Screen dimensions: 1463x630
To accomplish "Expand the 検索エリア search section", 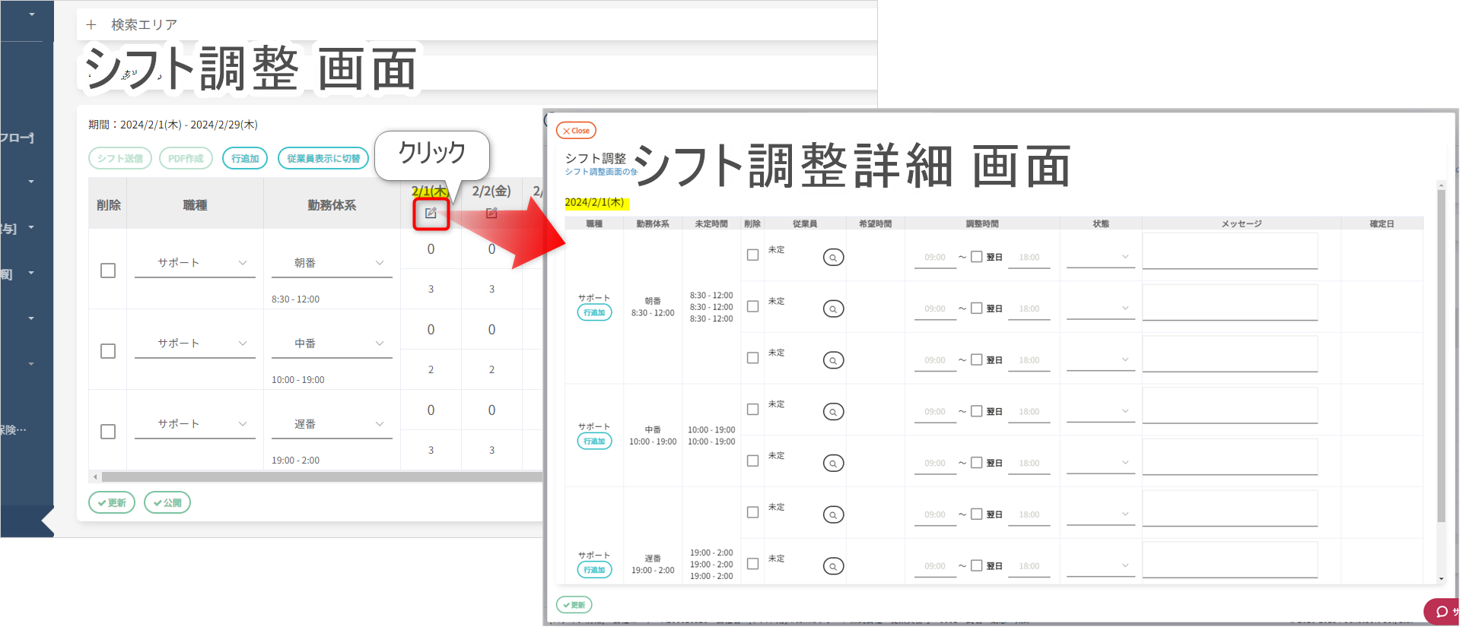I will pos(144,25).
